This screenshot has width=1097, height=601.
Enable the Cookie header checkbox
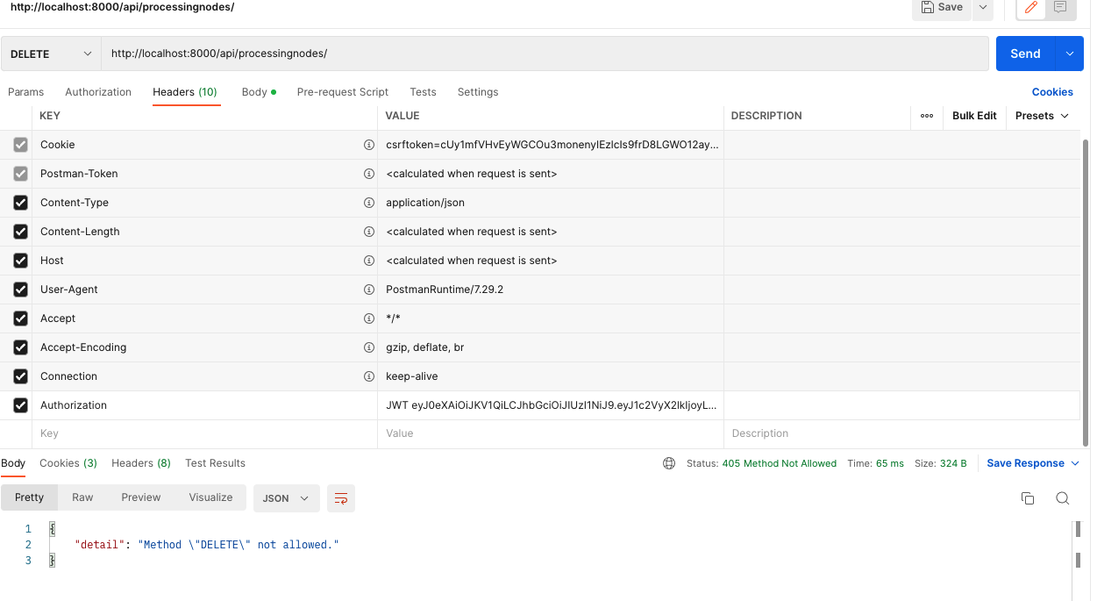tap(19, 144)
